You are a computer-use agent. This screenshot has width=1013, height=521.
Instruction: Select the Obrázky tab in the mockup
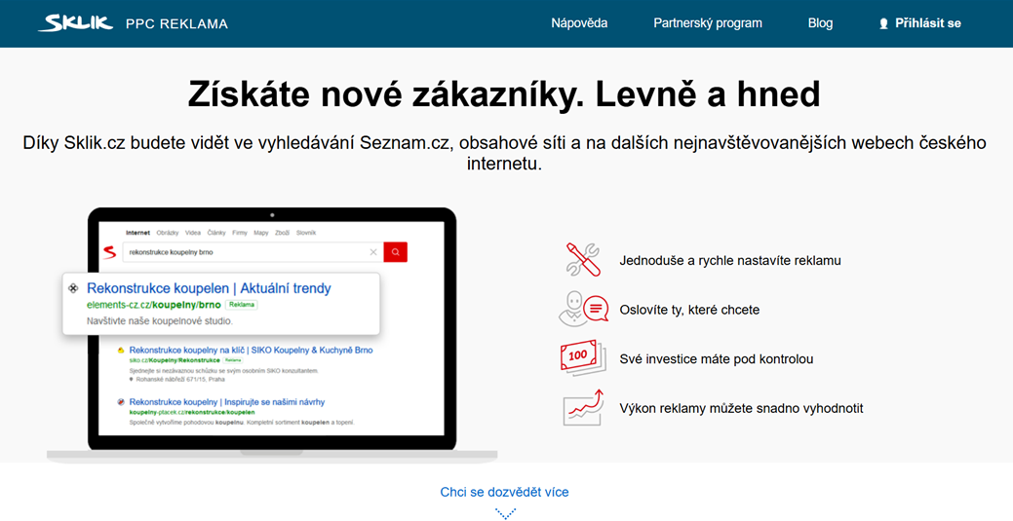[168, 233]
